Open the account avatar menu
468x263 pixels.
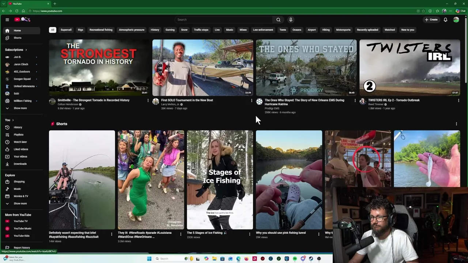(456, 20)
